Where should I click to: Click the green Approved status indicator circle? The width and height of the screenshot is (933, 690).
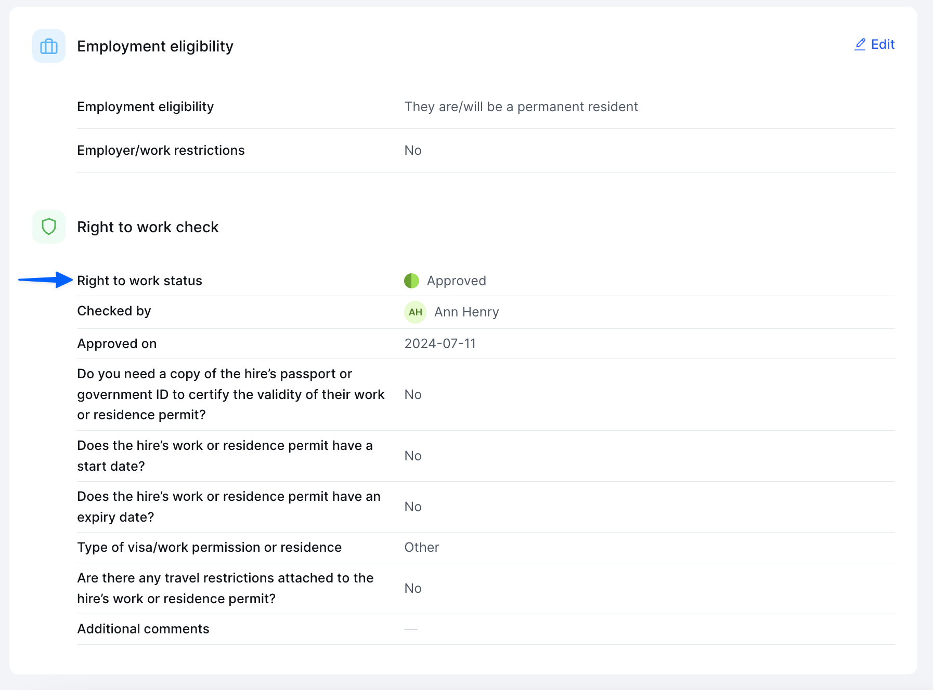411,281
